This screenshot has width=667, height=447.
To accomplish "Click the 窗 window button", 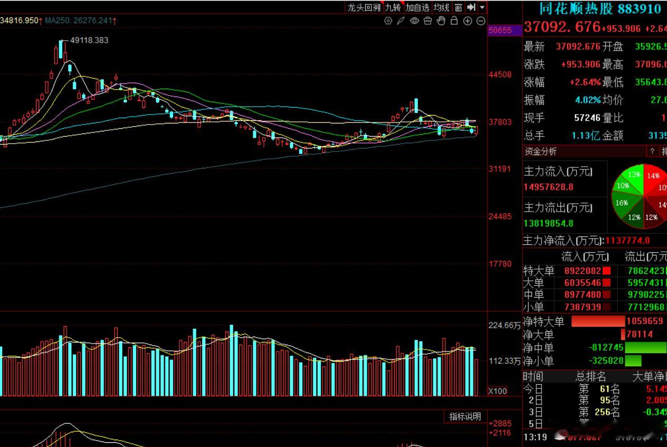I will point(458,7).
